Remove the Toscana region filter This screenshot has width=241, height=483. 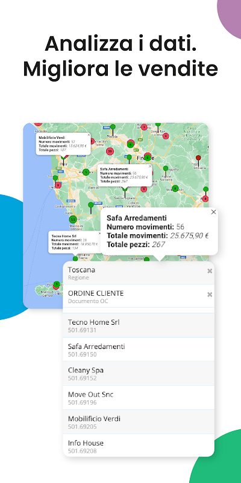210,271
